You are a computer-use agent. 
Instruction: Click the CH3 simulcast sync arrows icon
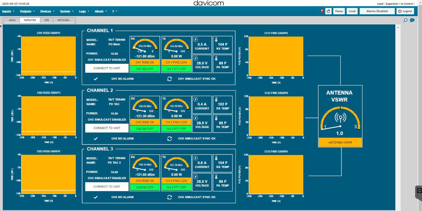169,197
